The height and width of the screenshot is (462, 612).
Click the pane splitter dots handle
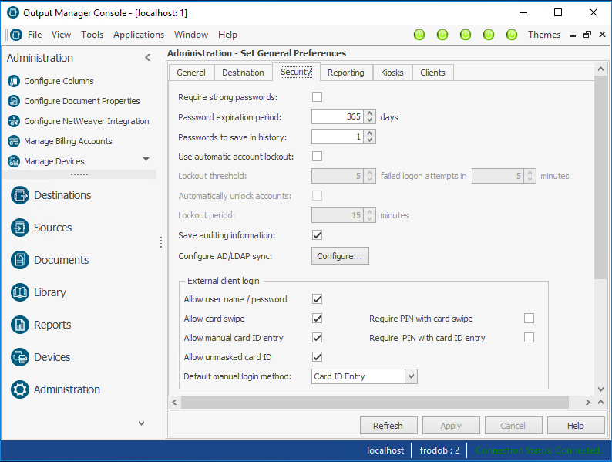point(161,242)
